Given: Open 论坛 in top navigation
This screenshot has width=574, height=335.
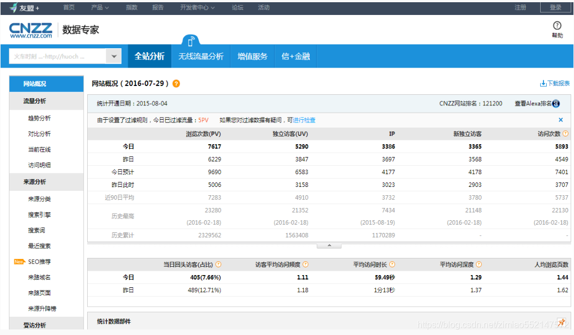Looking at the screenshot, I should (x=237, y=7).
